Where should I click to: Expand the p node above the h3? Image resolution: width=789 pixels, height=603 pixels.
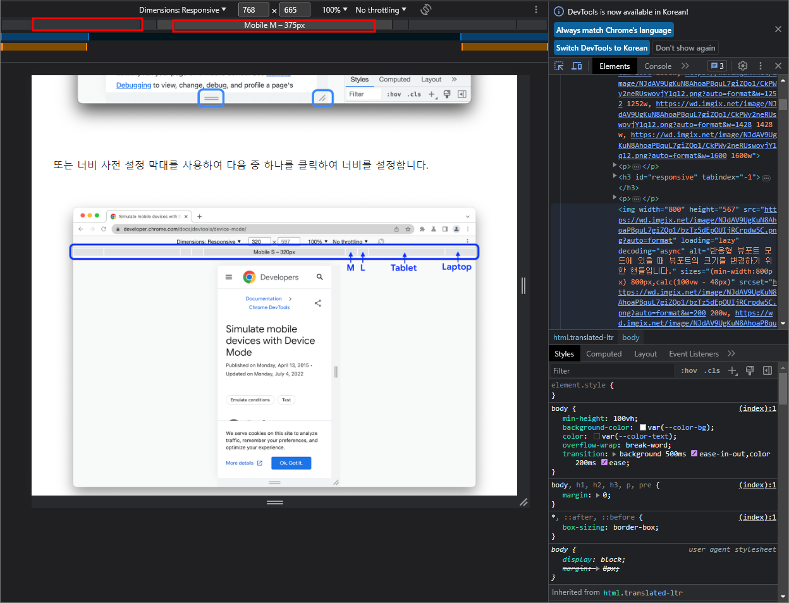tap(615, 166)
